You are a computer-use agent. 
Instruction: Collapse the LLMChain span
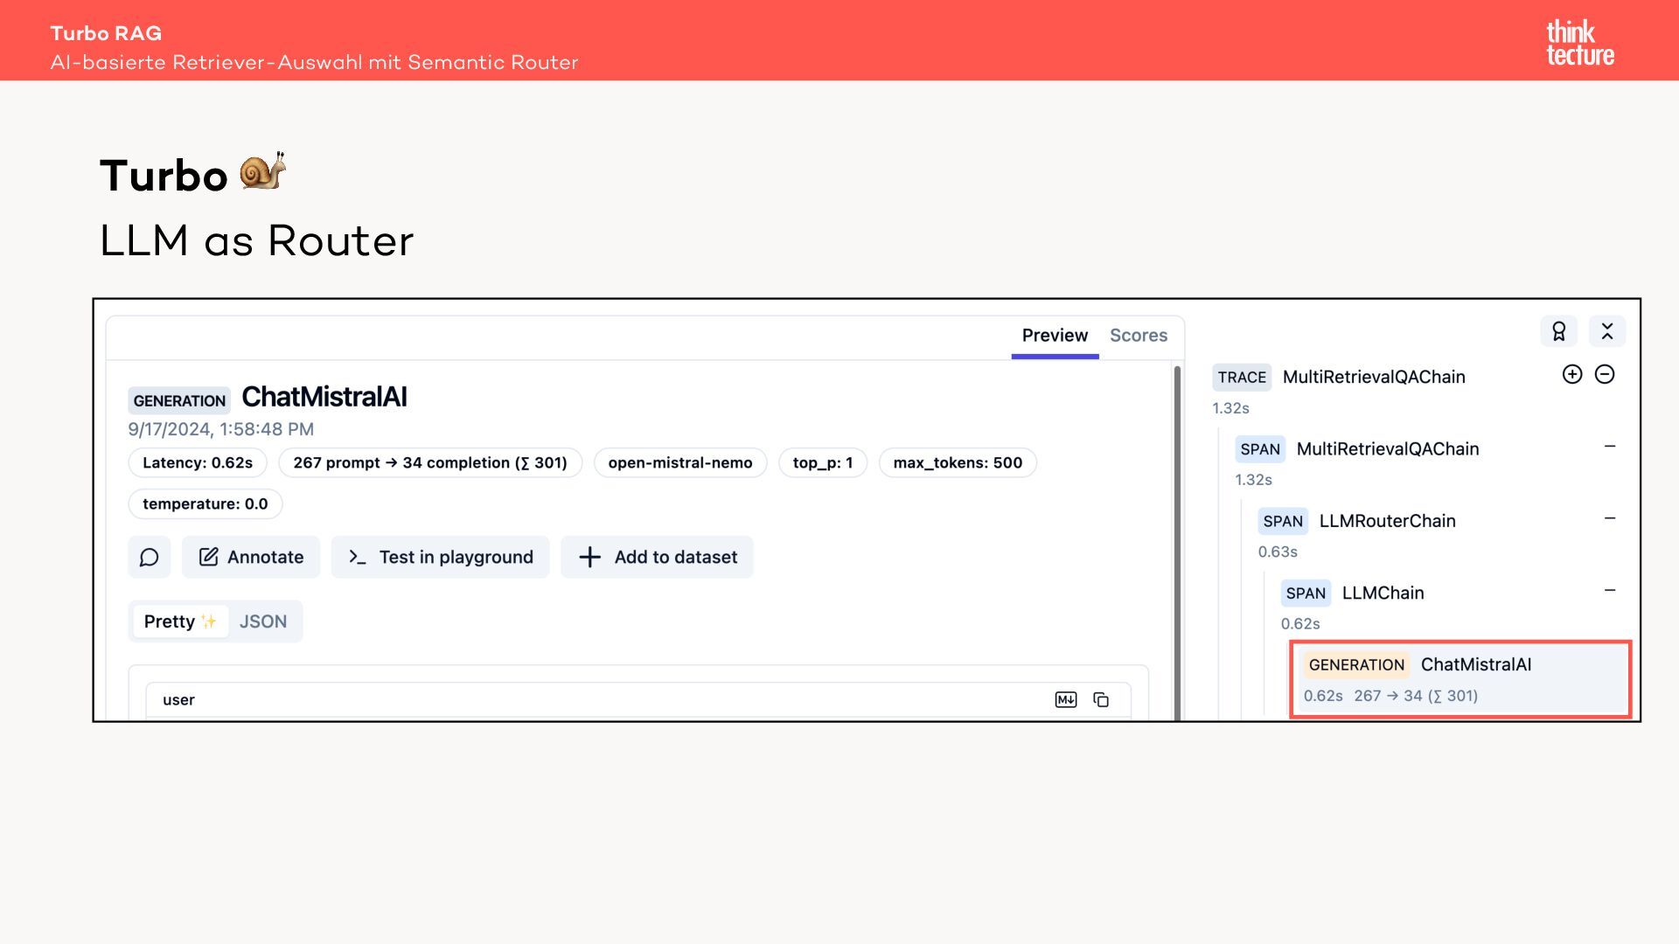1609,591
